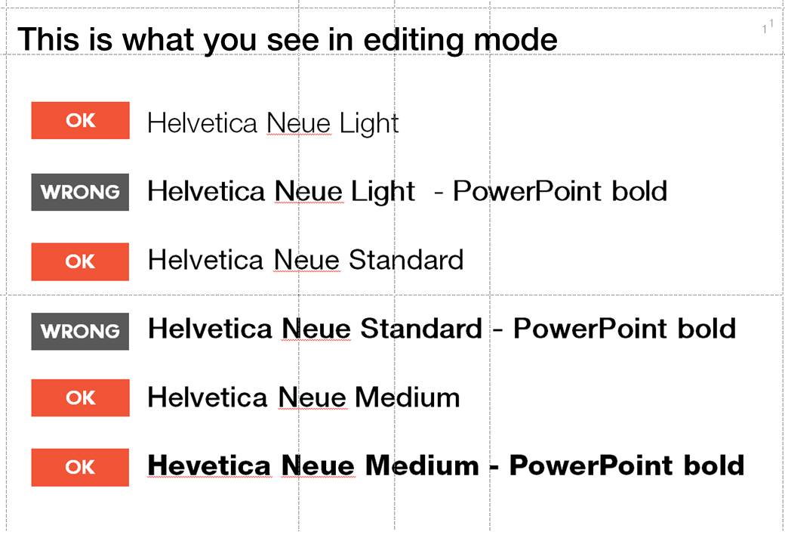Select the OK badge beside plain Helvetica Neue Light
The height and width of the screenshot is (544, 785).
click(x=80, y=121)
